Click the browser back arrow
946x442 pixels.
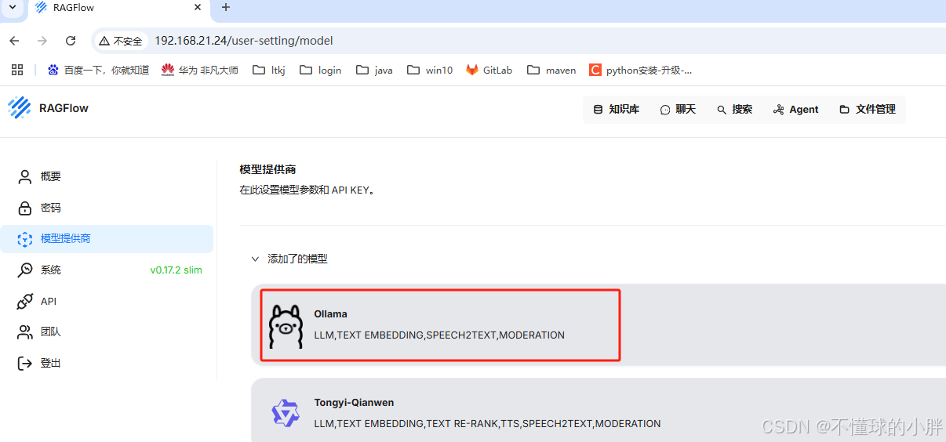(14, 41)
